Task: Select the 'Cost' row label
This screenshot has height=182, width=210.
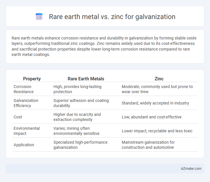Action: click(32, 117)
